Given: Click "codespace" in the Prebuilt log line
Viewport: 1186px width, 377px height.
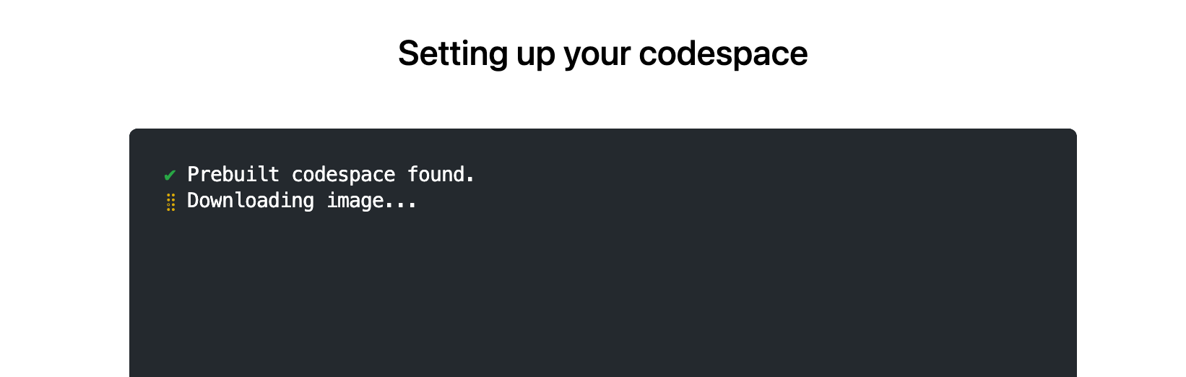Looking at the screenshot, I should tap(343, 175).
